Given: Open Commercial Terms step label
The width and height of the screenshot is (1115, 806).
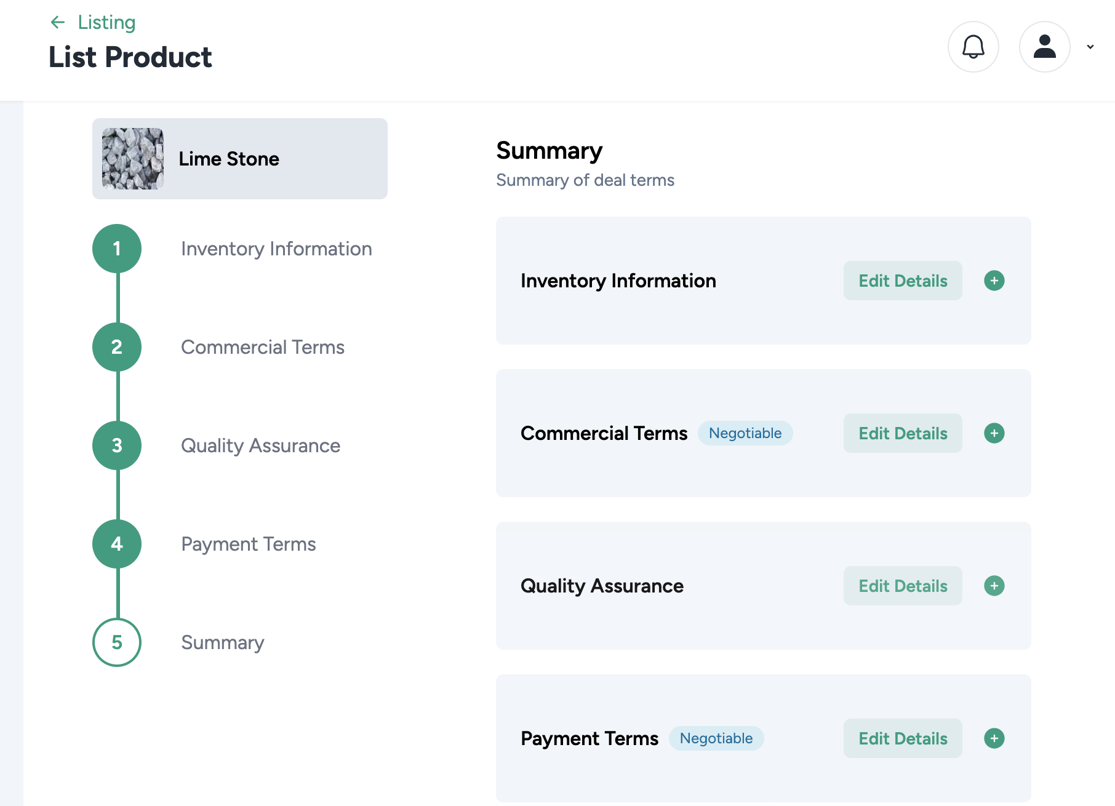Looking at the screenshot, I should [x=263, y=347].
